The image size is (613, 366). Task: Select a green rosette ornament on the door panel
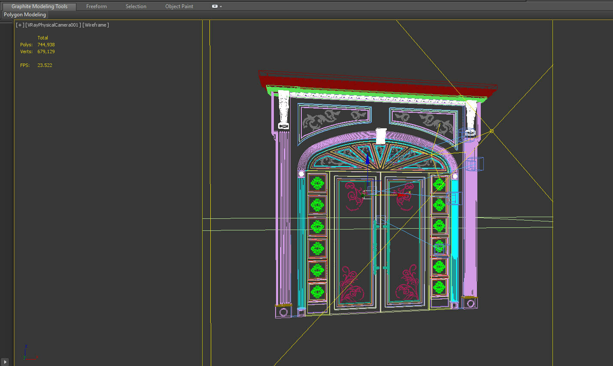(318, 182)
